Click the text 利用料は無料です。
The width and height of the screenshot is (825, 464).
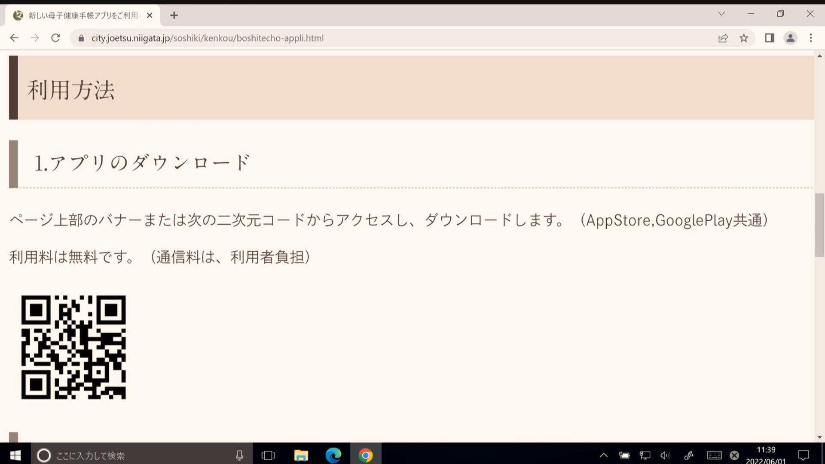coord(72,257)
